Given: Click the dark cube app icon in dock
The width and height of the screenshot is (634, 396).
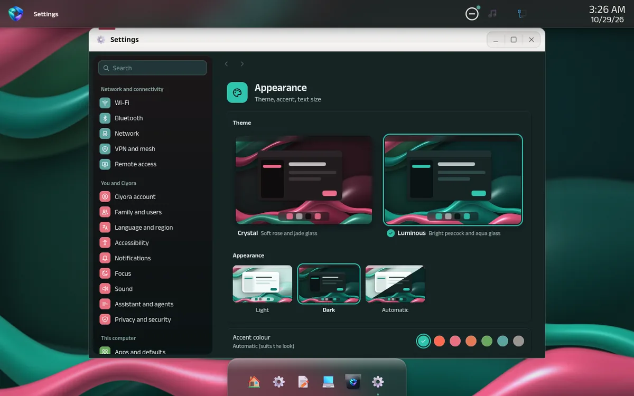Looking at the screenshot, I should 353,382.
